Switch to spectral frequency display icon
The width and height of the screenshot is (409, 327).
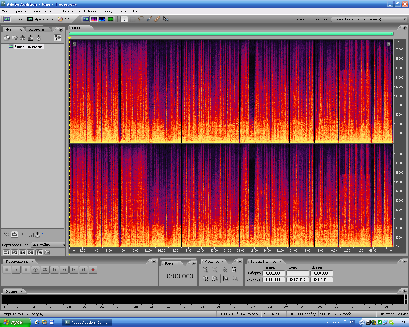pyautogui.click(x=94, y=19)
